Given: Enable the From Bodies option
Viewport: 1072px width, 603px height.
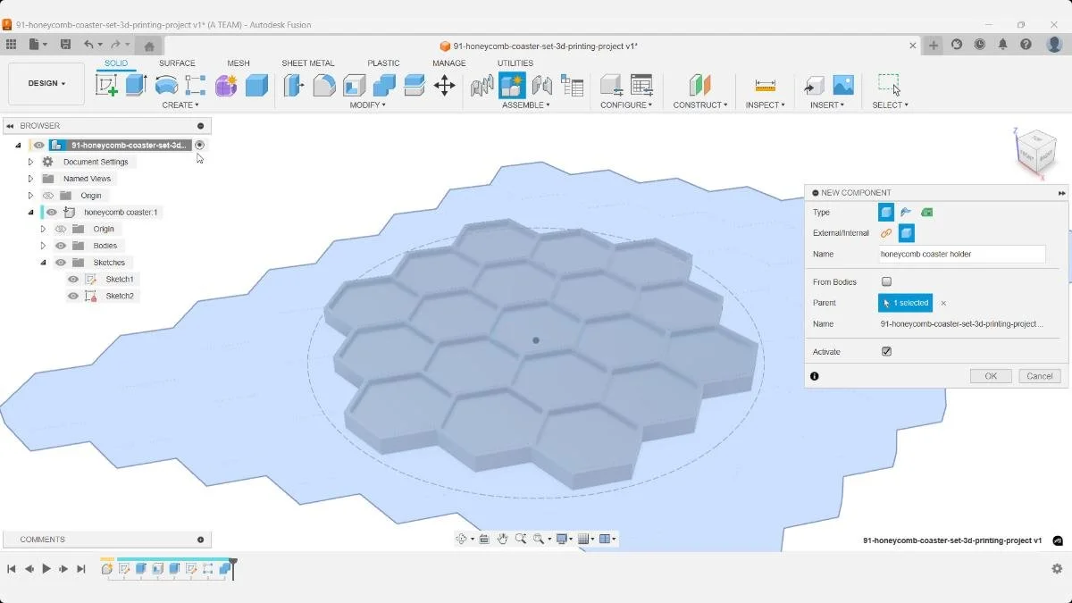Looking at the screenshot, I should [886, 281].
